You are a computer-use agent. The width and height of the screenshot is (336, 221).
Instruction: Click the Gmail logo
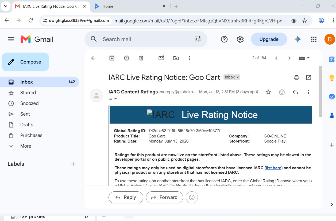[37, 39]
